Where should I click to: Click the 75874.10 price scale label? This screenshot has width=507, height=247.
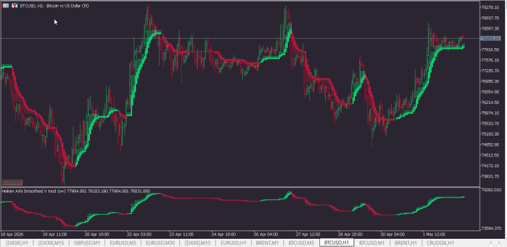coord(491,113)
